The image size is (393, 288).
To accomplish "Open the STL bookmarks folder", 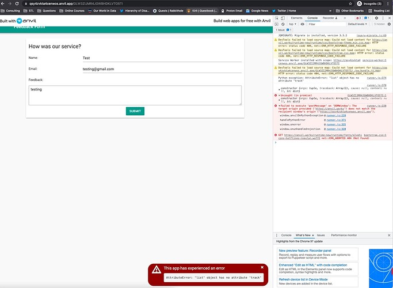I will pyautogui.click(x=28, y=11).
